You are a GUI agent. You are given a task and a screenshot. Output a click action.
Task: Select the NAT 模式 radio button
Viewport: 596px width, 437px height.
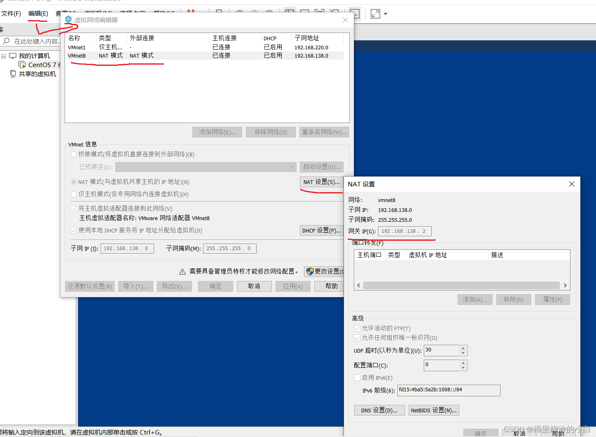[74, 182]
